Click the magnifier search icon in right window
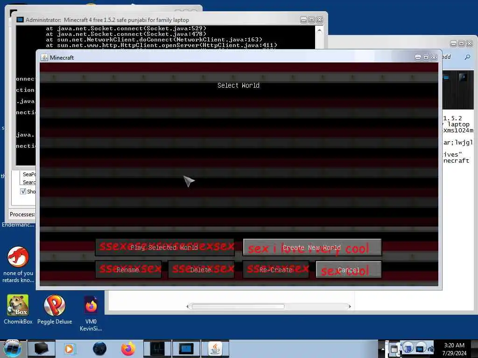This screenshot has width=478, height=358. point(467,57)
